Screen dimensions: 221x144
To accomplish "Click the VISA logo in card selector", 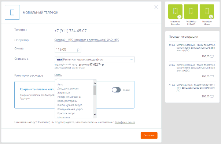I will click(59, 60).
